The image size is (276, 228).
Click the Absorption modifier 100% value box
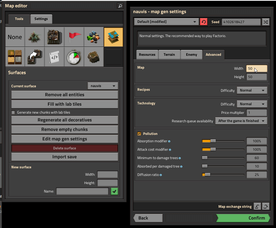click(257, 141)
